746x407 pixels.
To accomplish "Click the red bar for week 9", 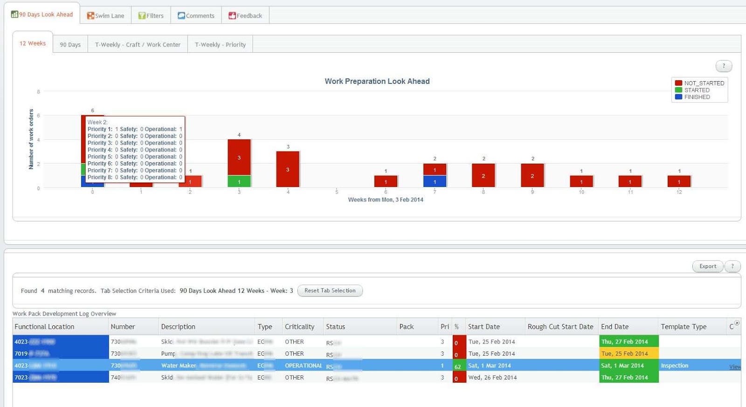I will [532, 175].
